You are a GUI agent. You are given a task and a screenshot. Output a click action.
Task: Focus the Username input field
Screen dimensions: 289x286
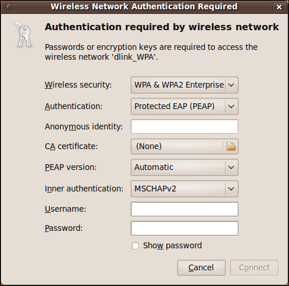click(184, 209)
